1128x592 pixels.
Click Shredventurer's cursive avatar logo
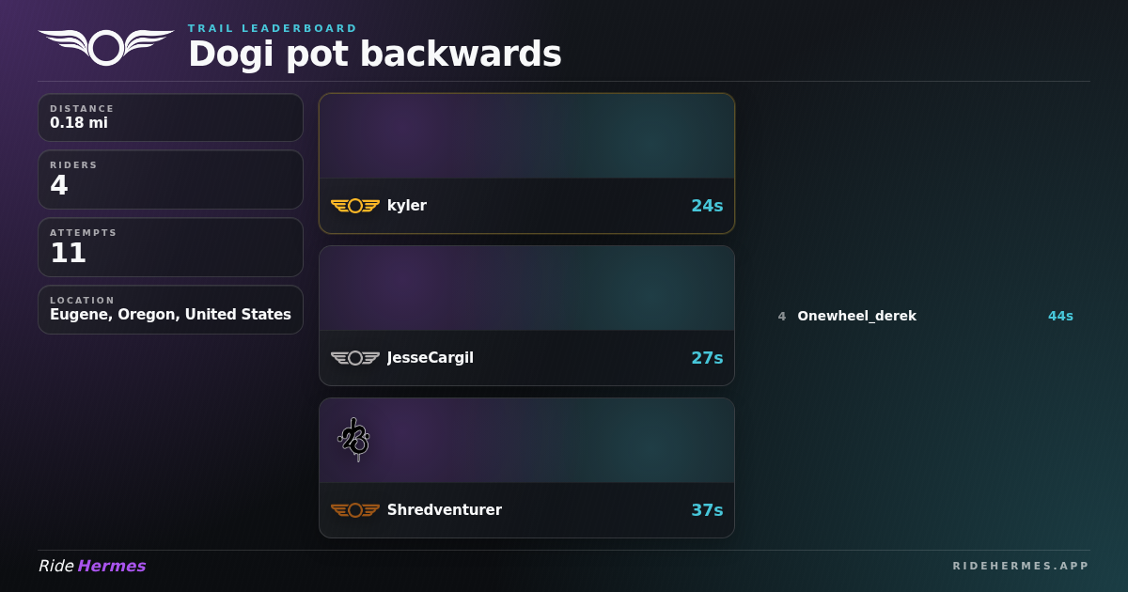tap(353, 439)
